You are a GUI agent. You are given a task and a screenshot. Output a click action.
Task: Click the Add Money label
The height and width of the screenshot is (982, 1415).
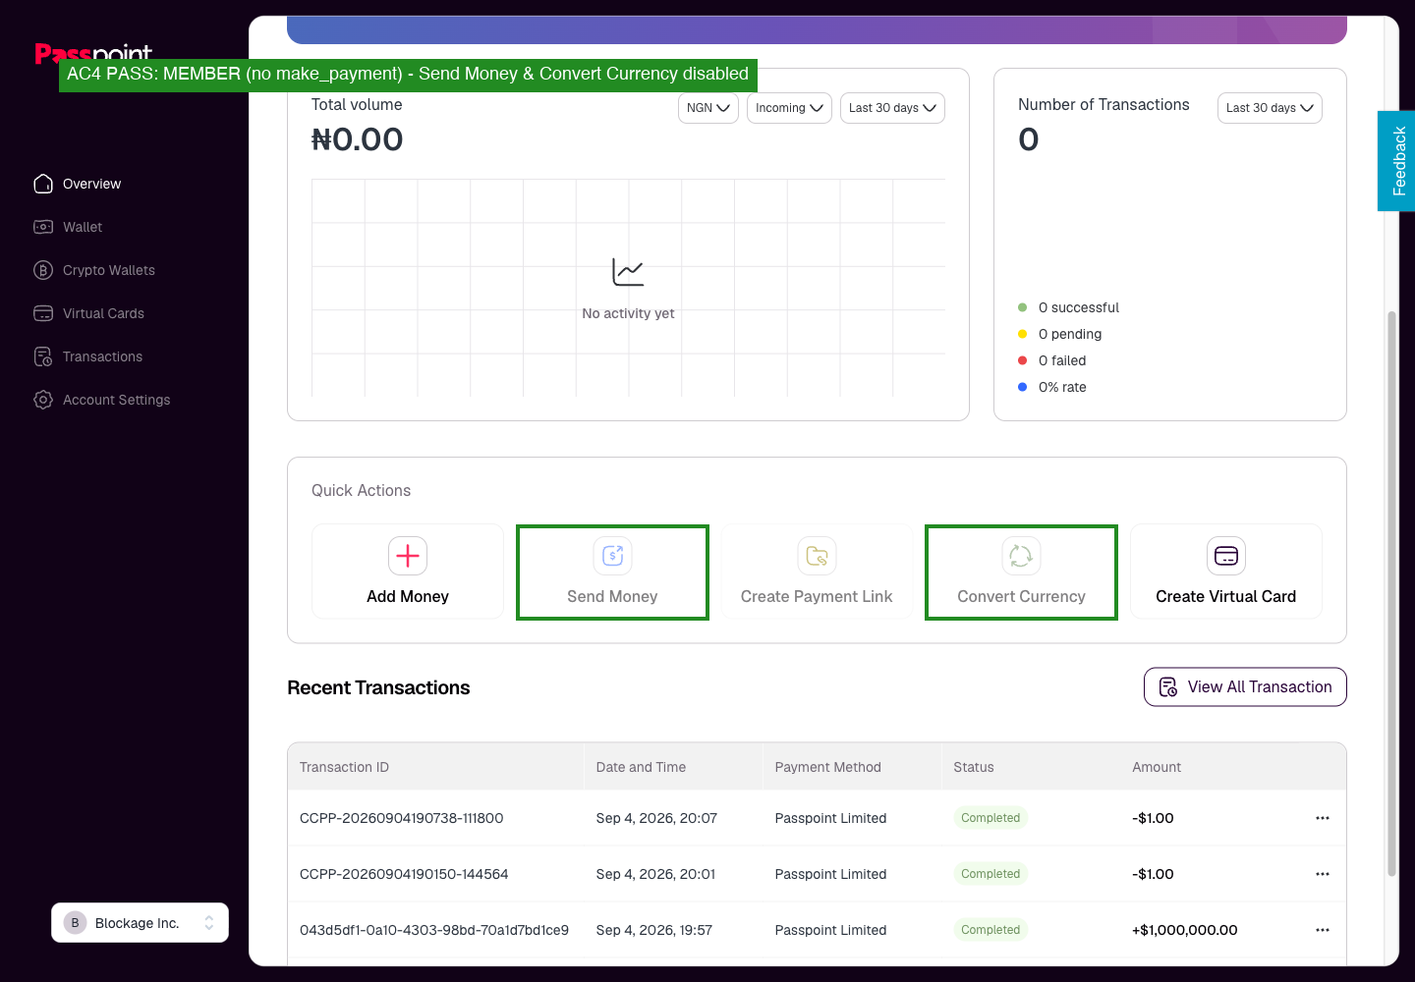coord(408,596)
